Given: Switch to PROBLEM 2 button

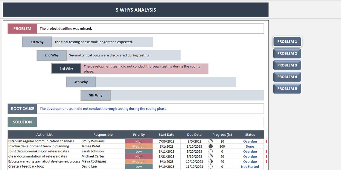Looking at the screenshot, I should pyautogui.click(x=287, y=53).
